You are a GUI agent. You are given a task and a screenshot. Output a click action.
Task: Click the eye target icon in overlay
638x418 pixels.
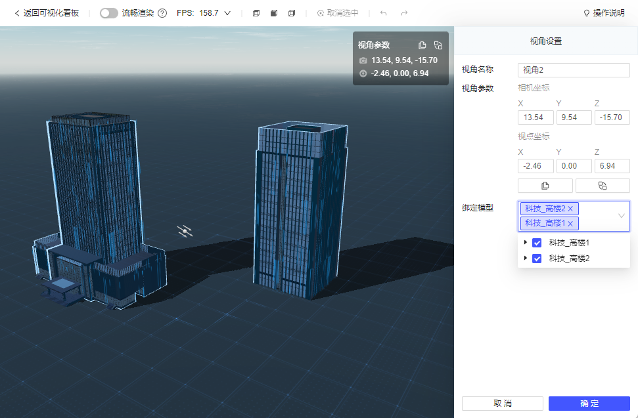363,73
